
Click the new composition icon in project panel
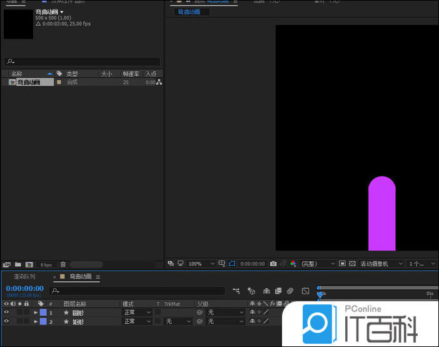(x=29, y=264)
